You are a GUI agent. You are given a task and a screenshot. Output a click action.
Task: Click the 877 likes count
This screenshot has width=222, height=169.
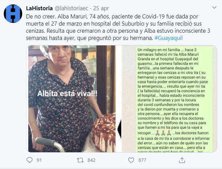(142, 160)
